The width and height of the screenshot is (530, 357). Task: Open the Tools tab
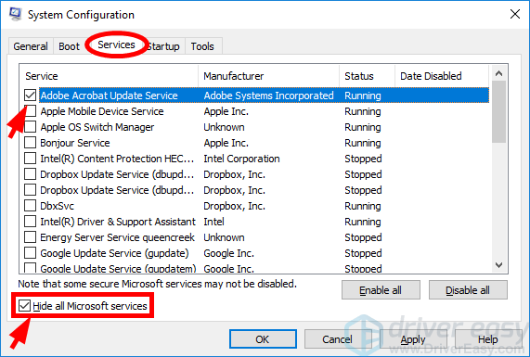[202, 46]
